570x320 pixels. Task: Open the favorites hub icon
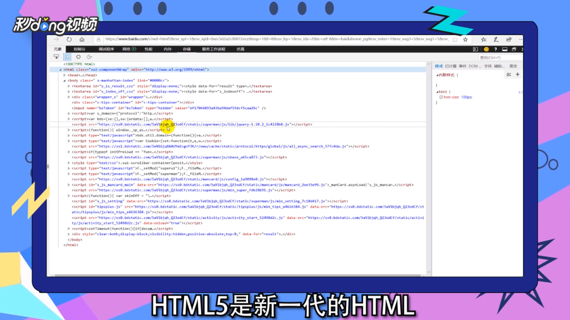point(484,39)
